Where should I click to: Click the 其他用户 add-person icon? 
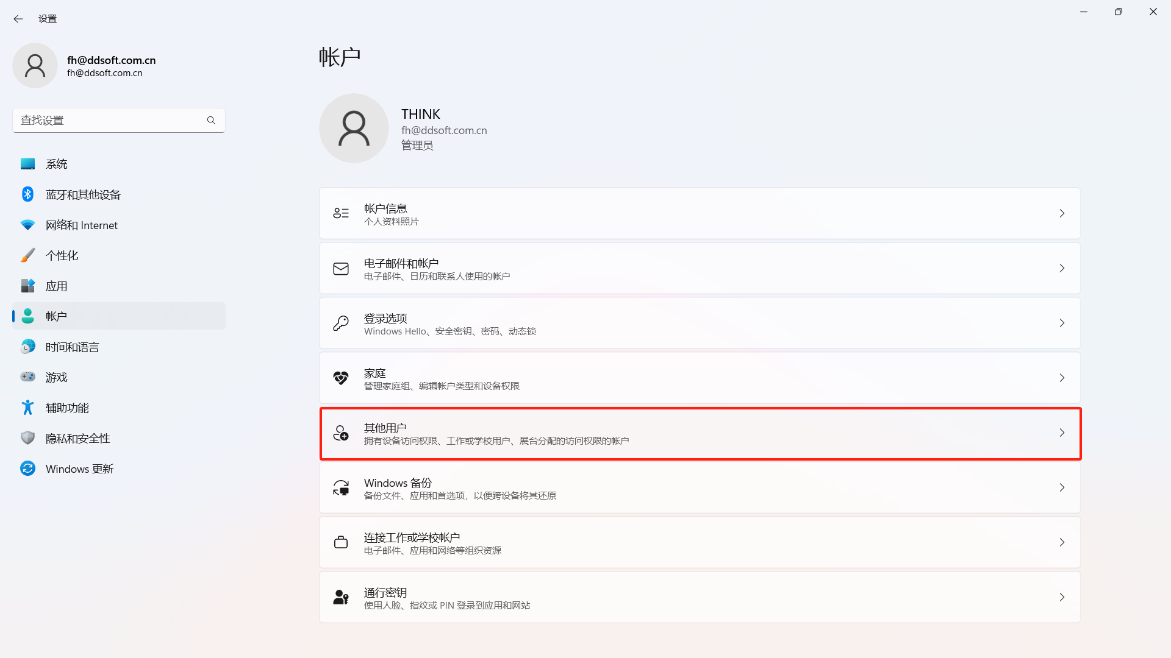coord(341,433)
